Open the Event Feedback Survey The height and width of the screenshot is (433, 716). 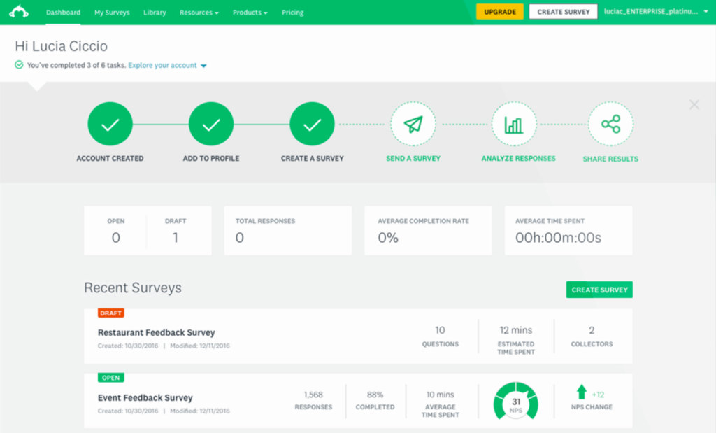[x=145, y=398]
